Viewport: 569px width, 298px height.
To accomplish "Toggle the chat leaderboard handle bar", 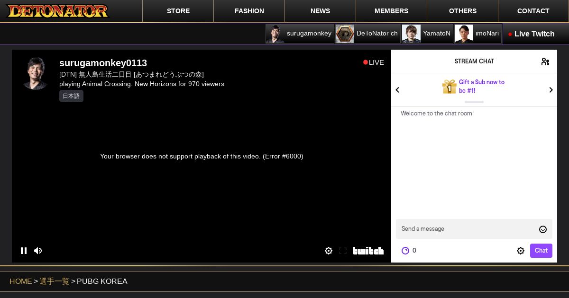I will tap(474, 102).
